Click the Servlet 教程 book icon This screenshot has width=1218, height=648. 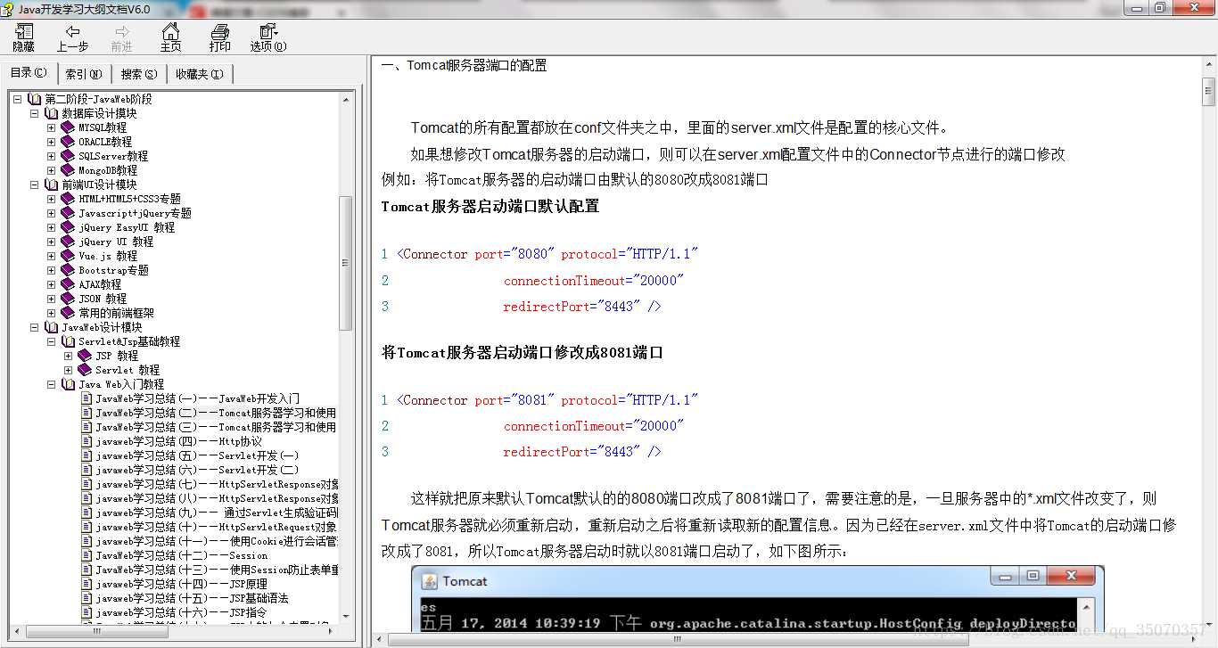pos(85,370)
